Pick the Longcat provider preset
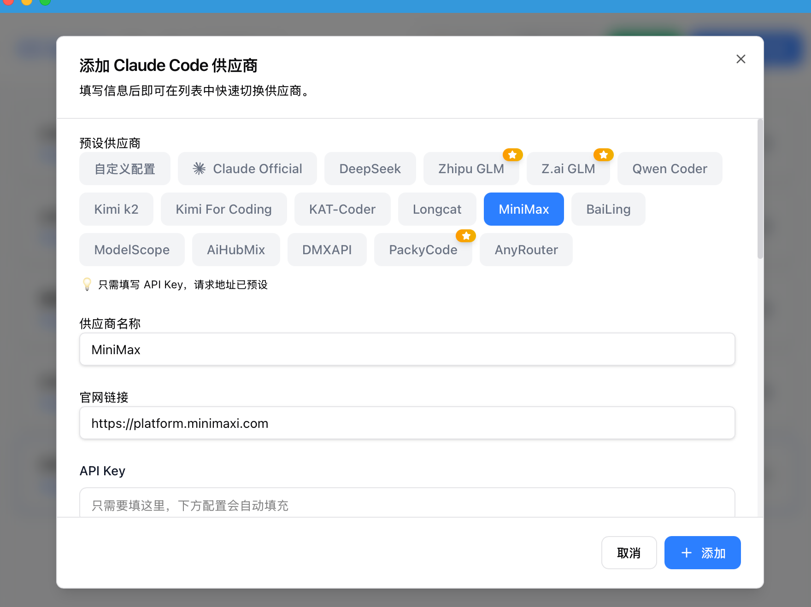Viewport: 811px width, 607px height. click(437, 210)
